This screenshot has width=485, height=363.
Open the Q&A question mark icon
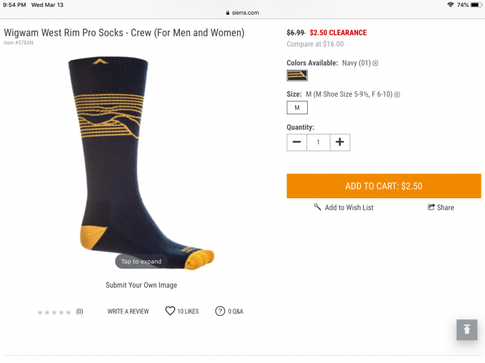pyautogui.click(x=220, y=311)
